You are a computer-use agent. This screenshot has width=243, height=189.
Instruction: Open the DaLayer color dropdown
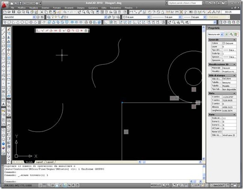[x=149, y=17]
